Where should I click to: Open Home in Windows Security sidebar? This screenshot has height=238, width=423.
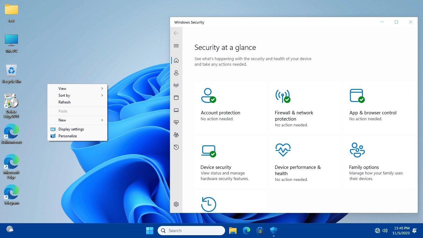(176, 60)
